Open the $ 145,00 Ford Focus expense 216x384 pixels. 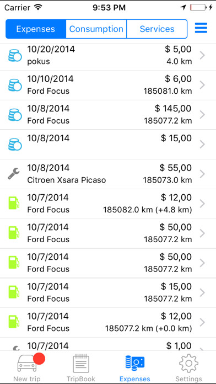click(108, 115)
